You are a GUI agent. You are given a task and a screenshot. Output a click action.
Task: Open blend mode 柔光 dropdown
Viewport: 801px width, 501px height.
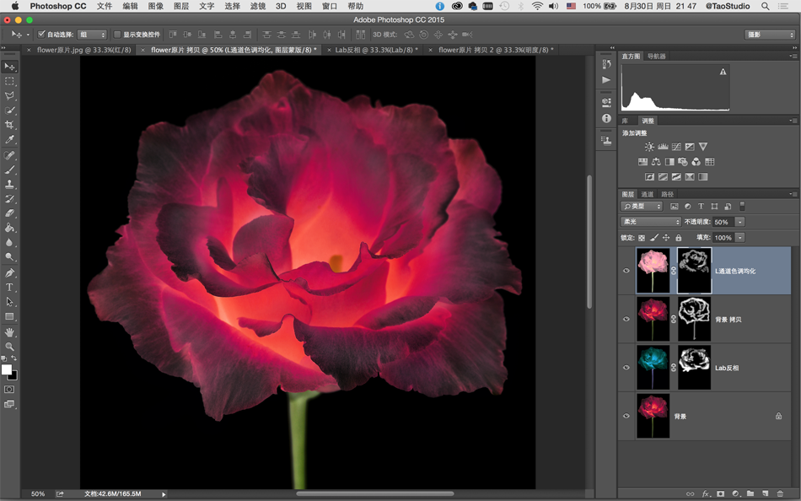coord(650,222)
